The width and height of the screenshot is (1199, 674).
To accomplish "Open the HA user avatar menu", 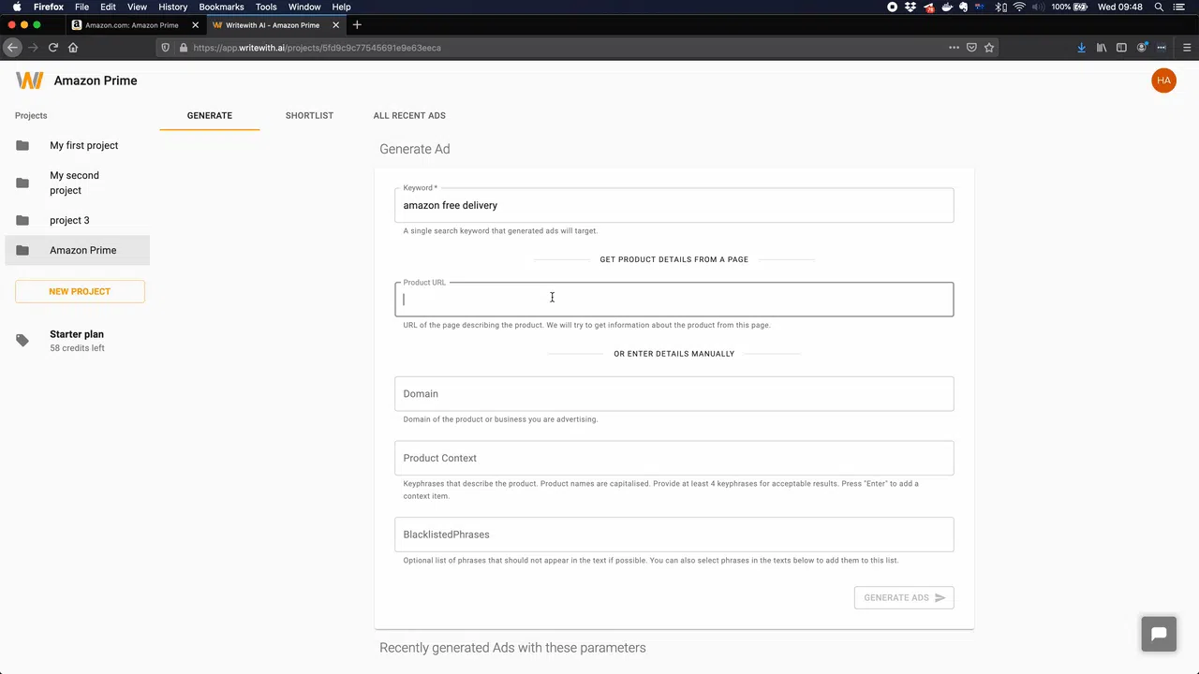I will (x=1163, y=81).
